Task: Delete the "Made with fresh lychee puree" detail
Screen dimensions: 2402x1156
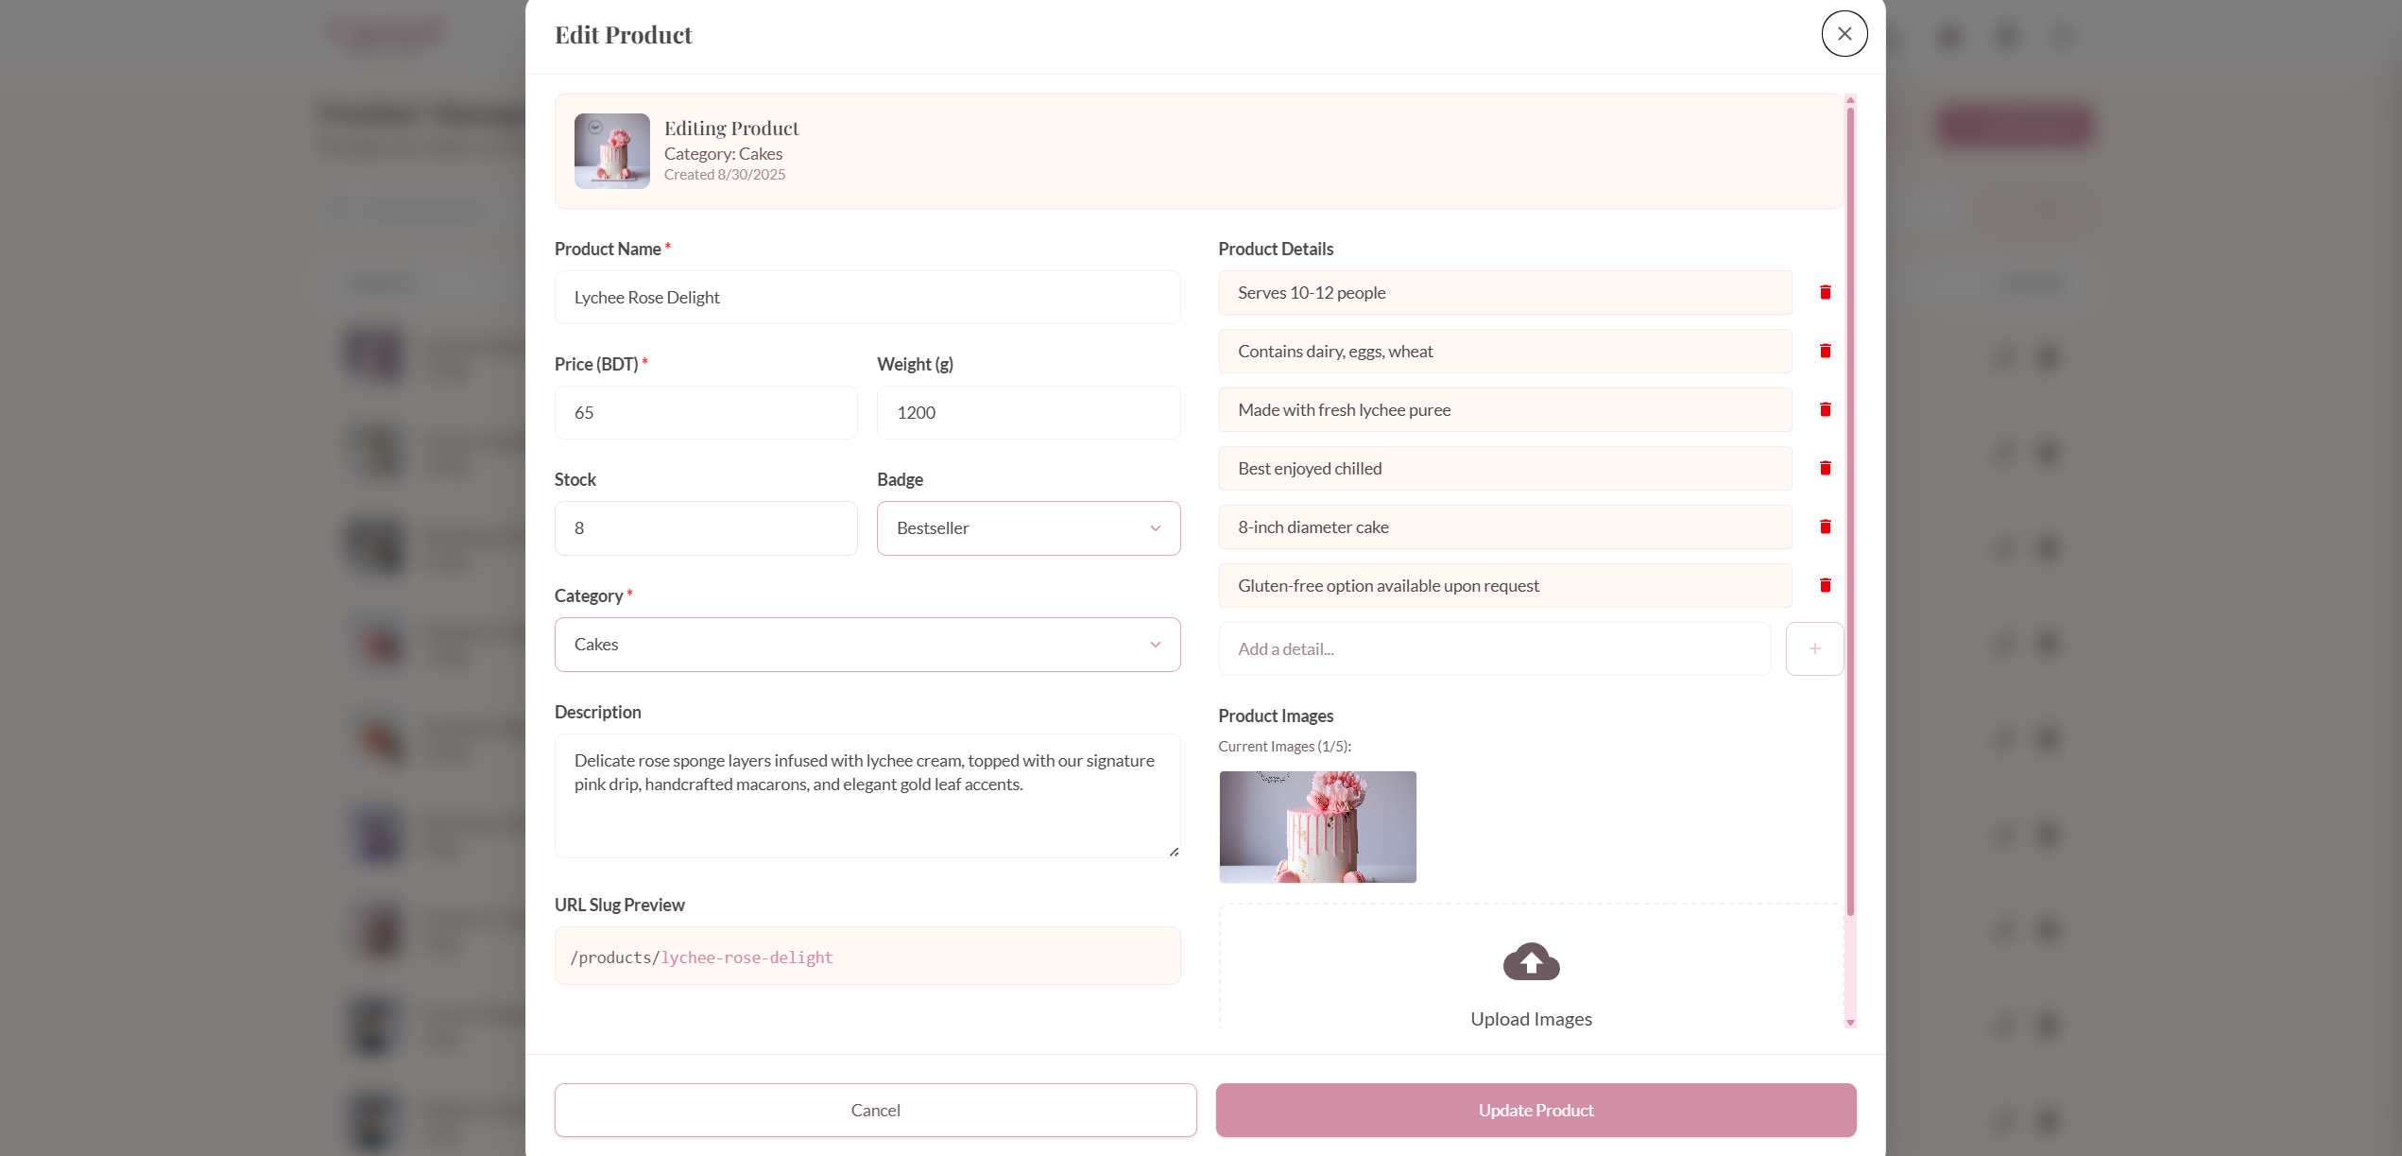Action: coord(1825,409)
